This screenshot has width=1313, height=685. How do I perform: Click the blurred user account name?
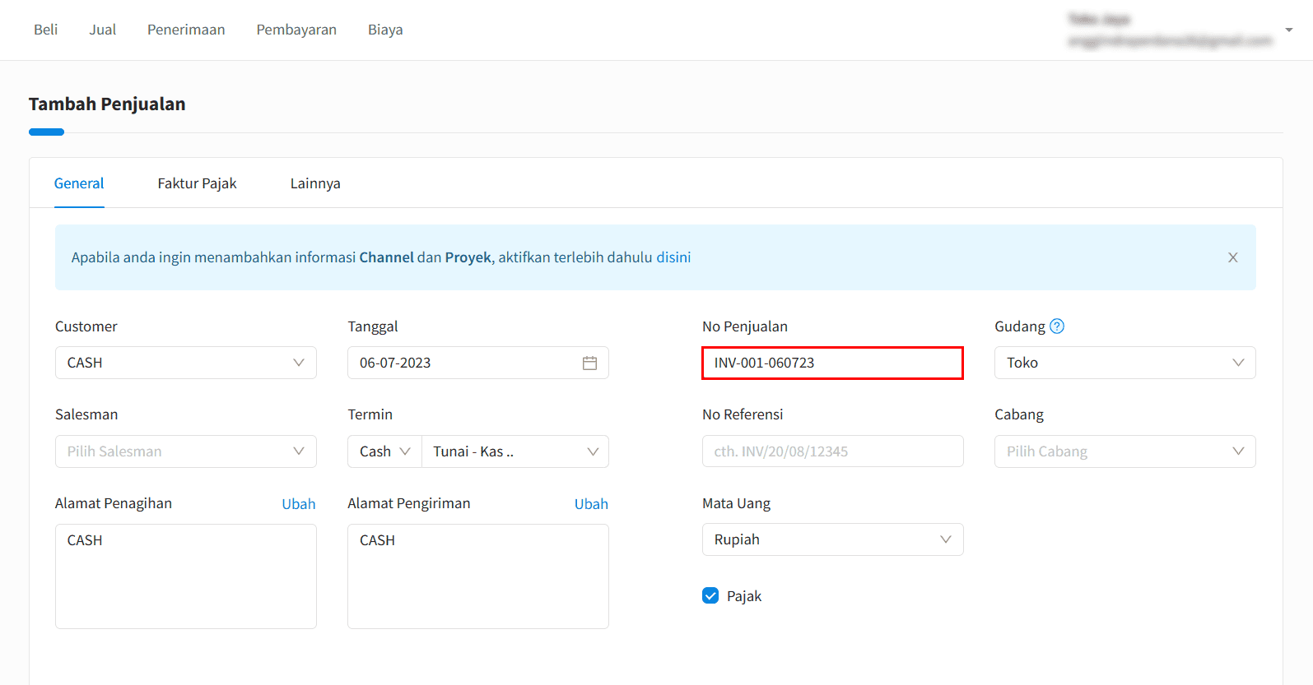click(1099, 20)
